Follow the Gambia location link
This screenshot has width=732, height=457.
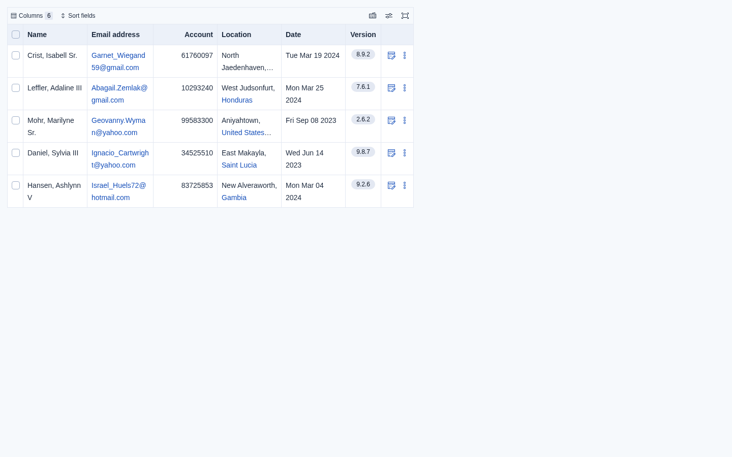point(234,198)
